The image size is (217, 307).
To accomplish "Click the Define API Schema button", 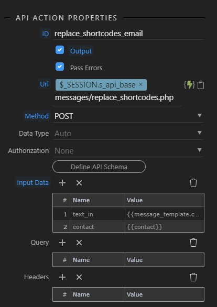I will coord(99,167).
